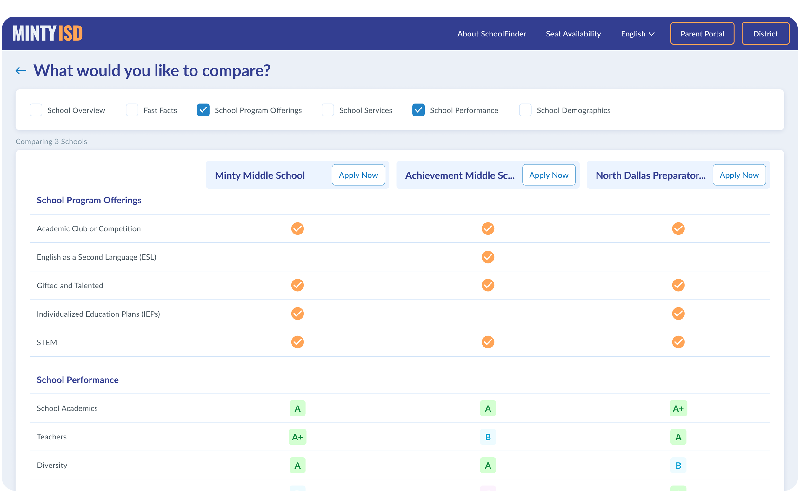The image size is (800, 502).
Task: Uncheck School Program Offerings checkbox
Action: pos(203,110)
